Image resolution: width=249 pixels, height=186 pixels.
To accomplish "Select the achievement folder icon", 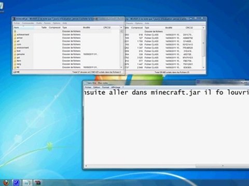I will point(15,35).
